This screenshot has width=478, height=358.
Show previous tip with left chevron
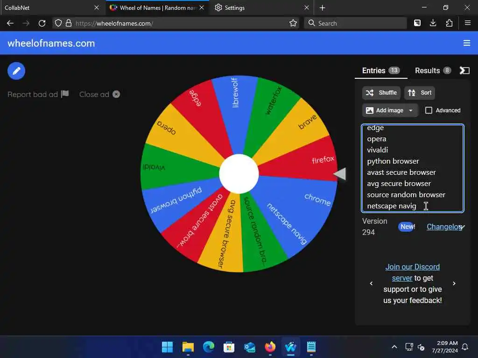371,283
